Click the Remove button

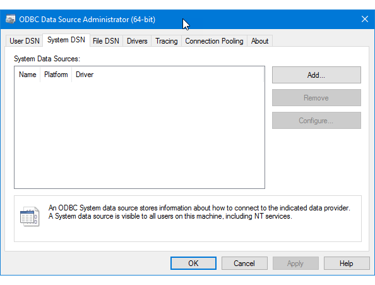(x=316, y=97)
